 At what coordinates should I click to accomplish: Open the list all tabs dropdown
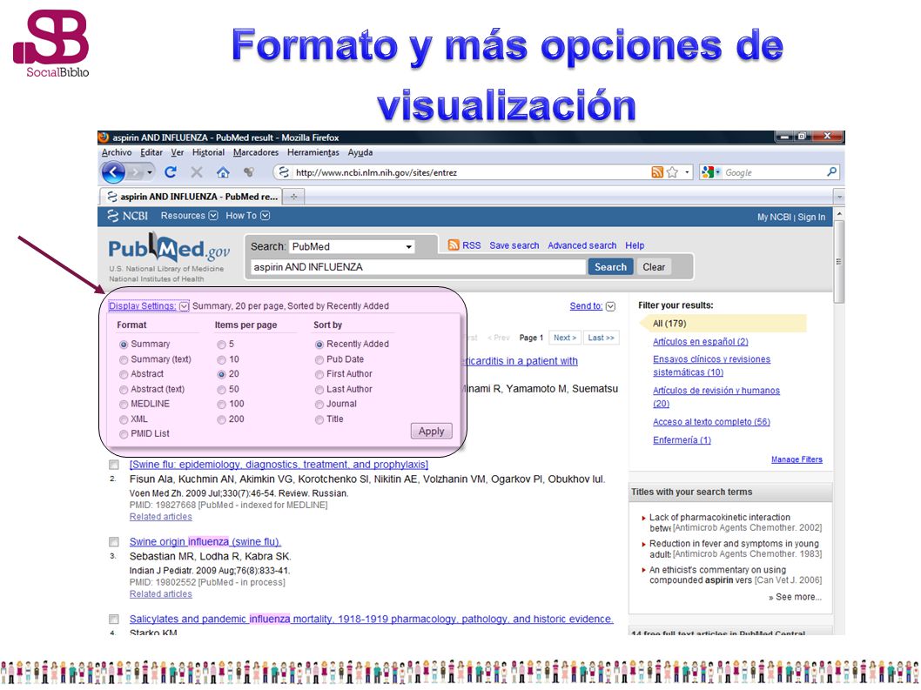click(x=839, y=197)
